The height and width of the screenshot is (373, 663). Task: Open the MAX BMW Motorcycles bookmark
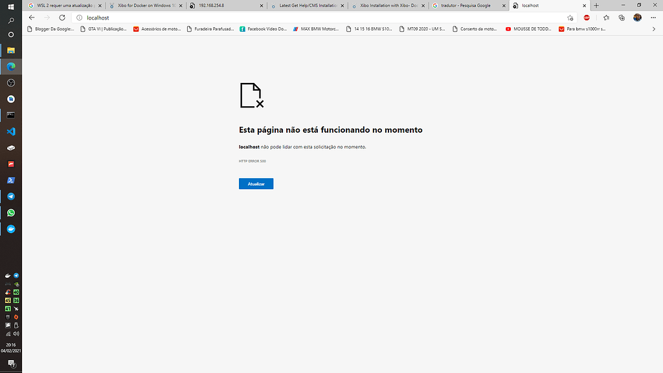coord(316,29)
